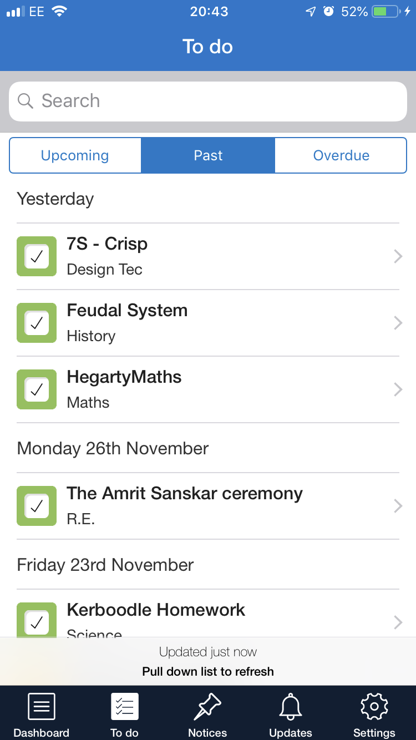Open Settings gear icon
This screenshot has height=740, width=416.
[374, 707]
